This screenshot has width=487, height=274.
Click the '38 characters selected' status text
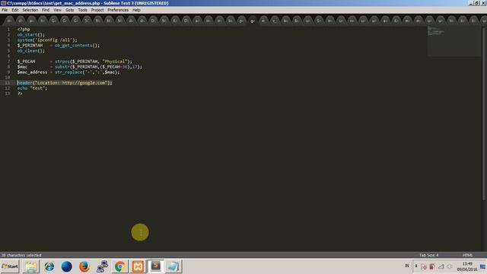tap(21, 255)
